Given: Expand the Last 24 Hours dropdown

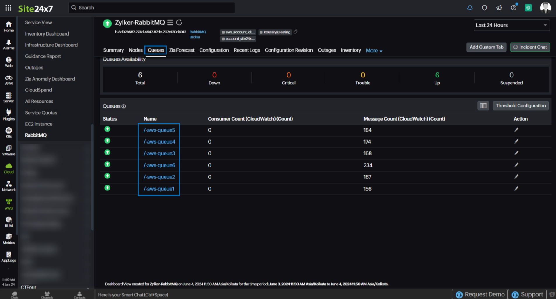Looking at the screenshot, I should pos(511,25).
